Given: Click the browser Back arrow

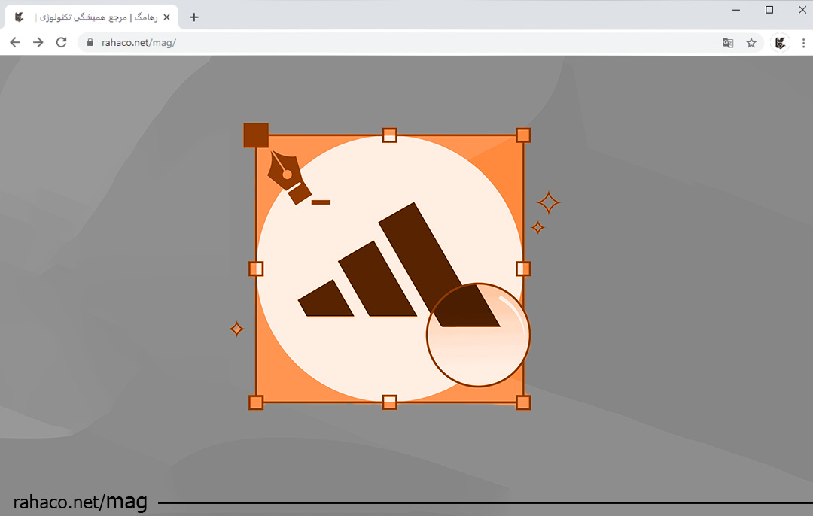Looking at the screenshot, I should coord(15,43).
